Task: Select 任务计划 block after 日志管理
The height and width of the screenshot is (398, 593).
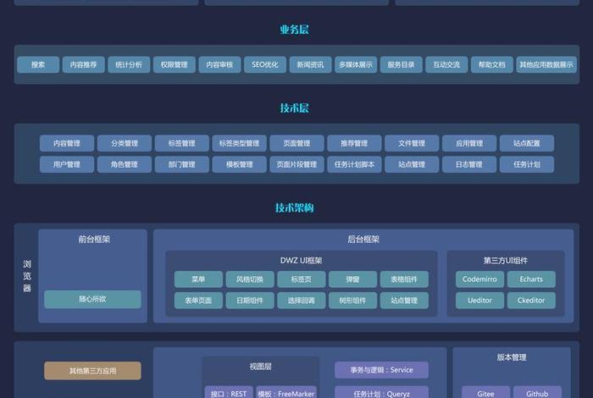Action: [527, 164]
